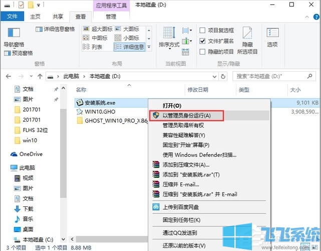Uncheck the 文件扩展名 checkbox
Image resolution: width=321 pixels, height=251 pixels.
203,41
